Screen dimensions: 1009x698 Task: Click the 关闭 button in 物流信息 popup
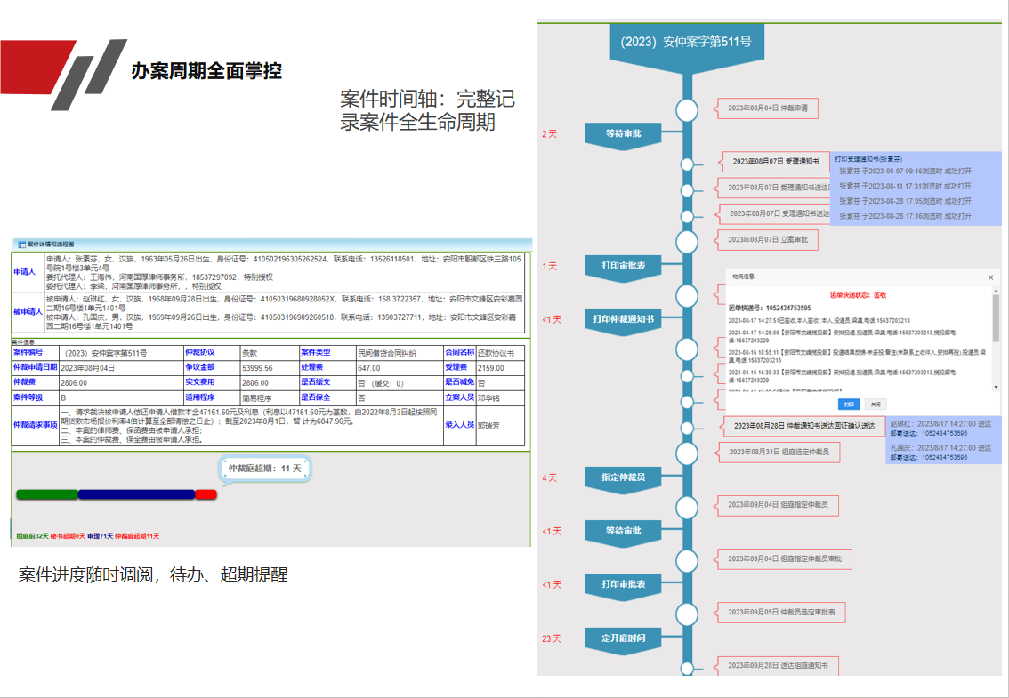point(876,404)
